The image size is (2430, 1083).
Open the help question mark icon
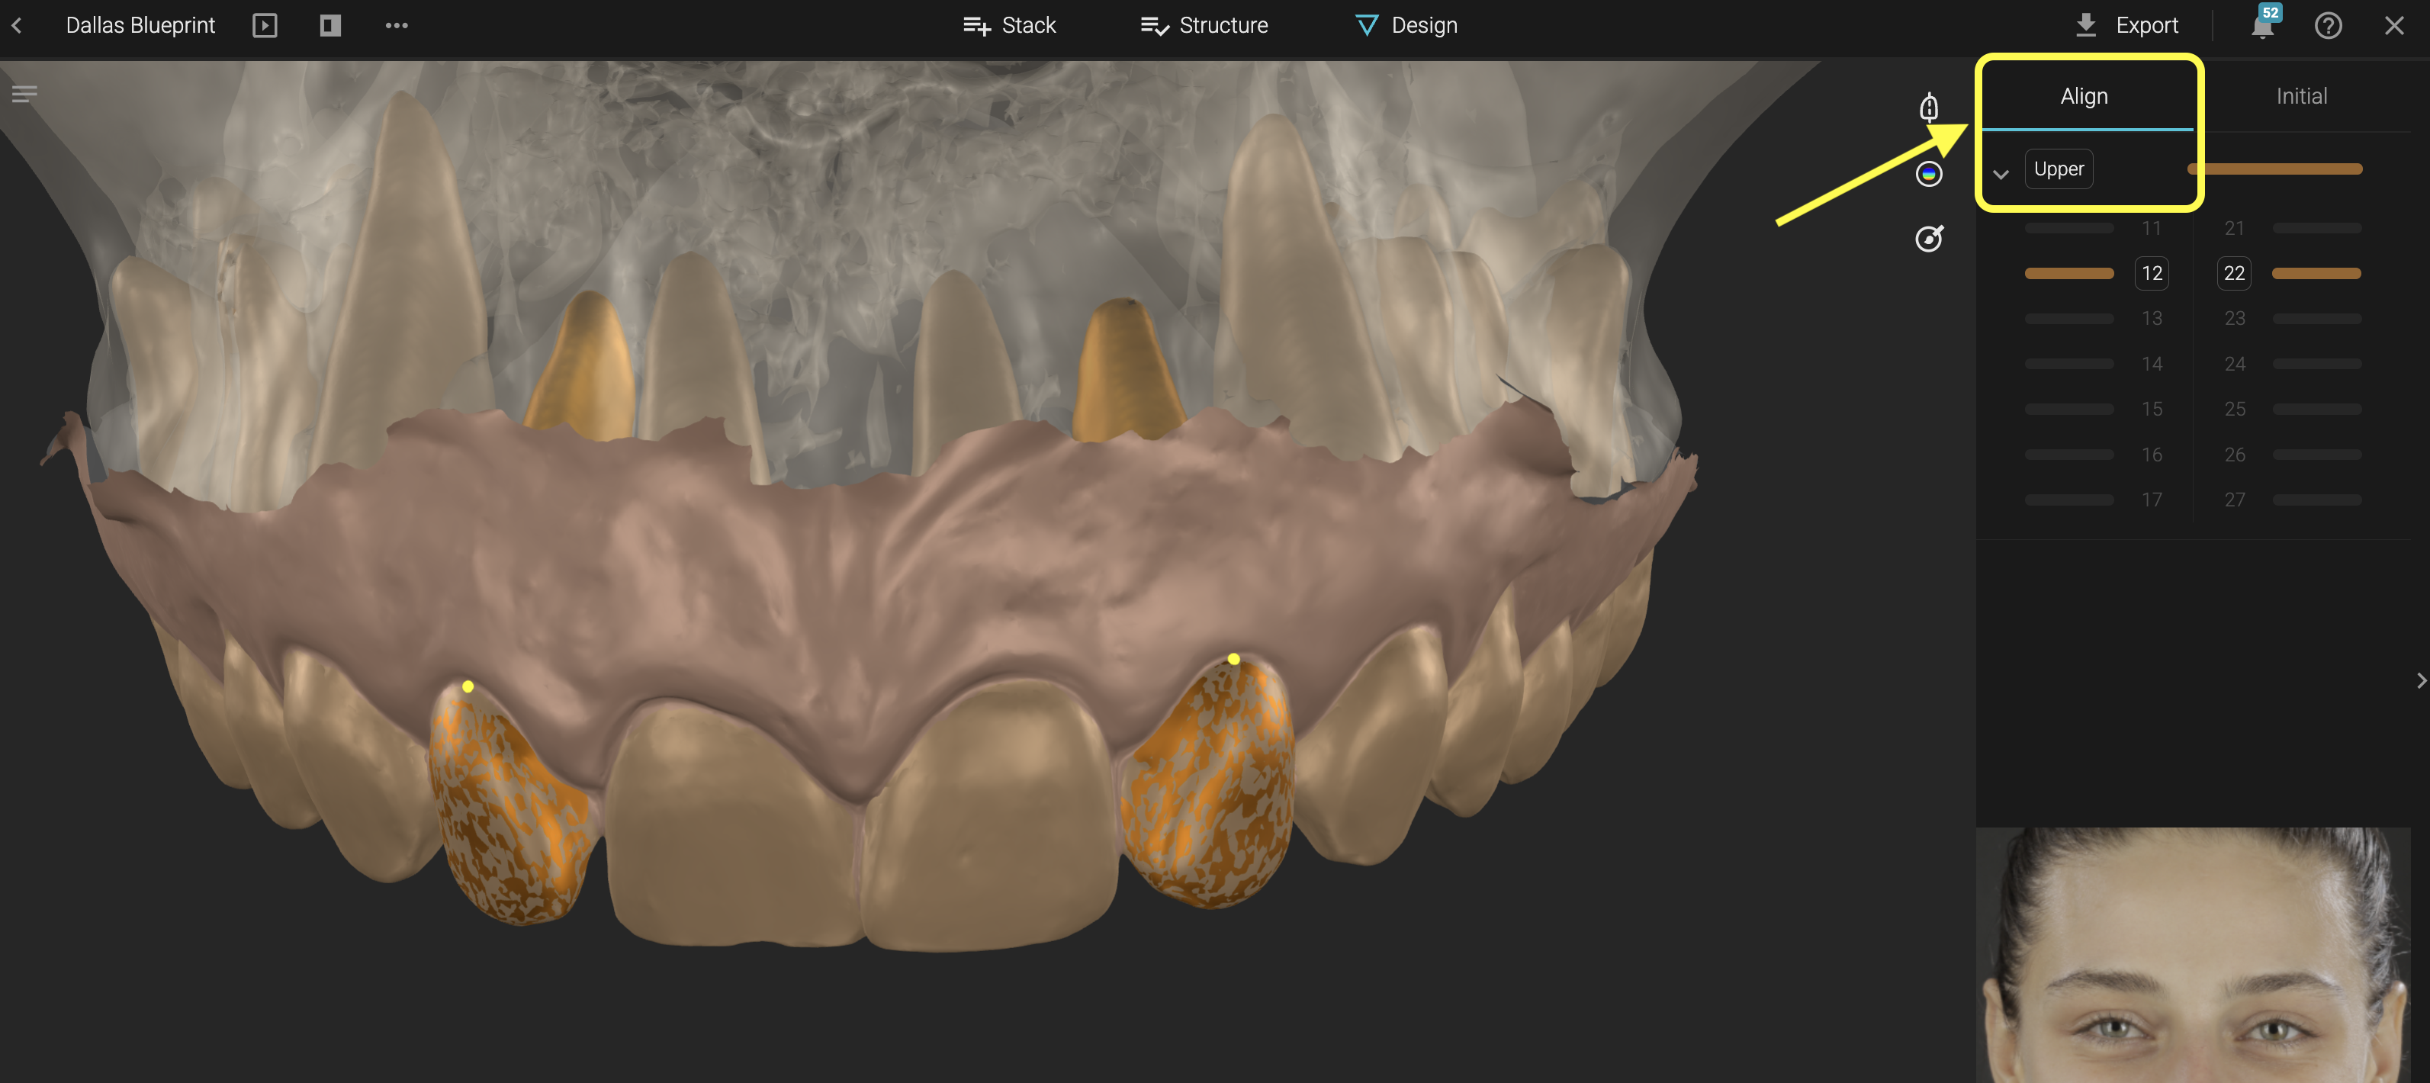pyautogui.click(x=2327, y=25)
